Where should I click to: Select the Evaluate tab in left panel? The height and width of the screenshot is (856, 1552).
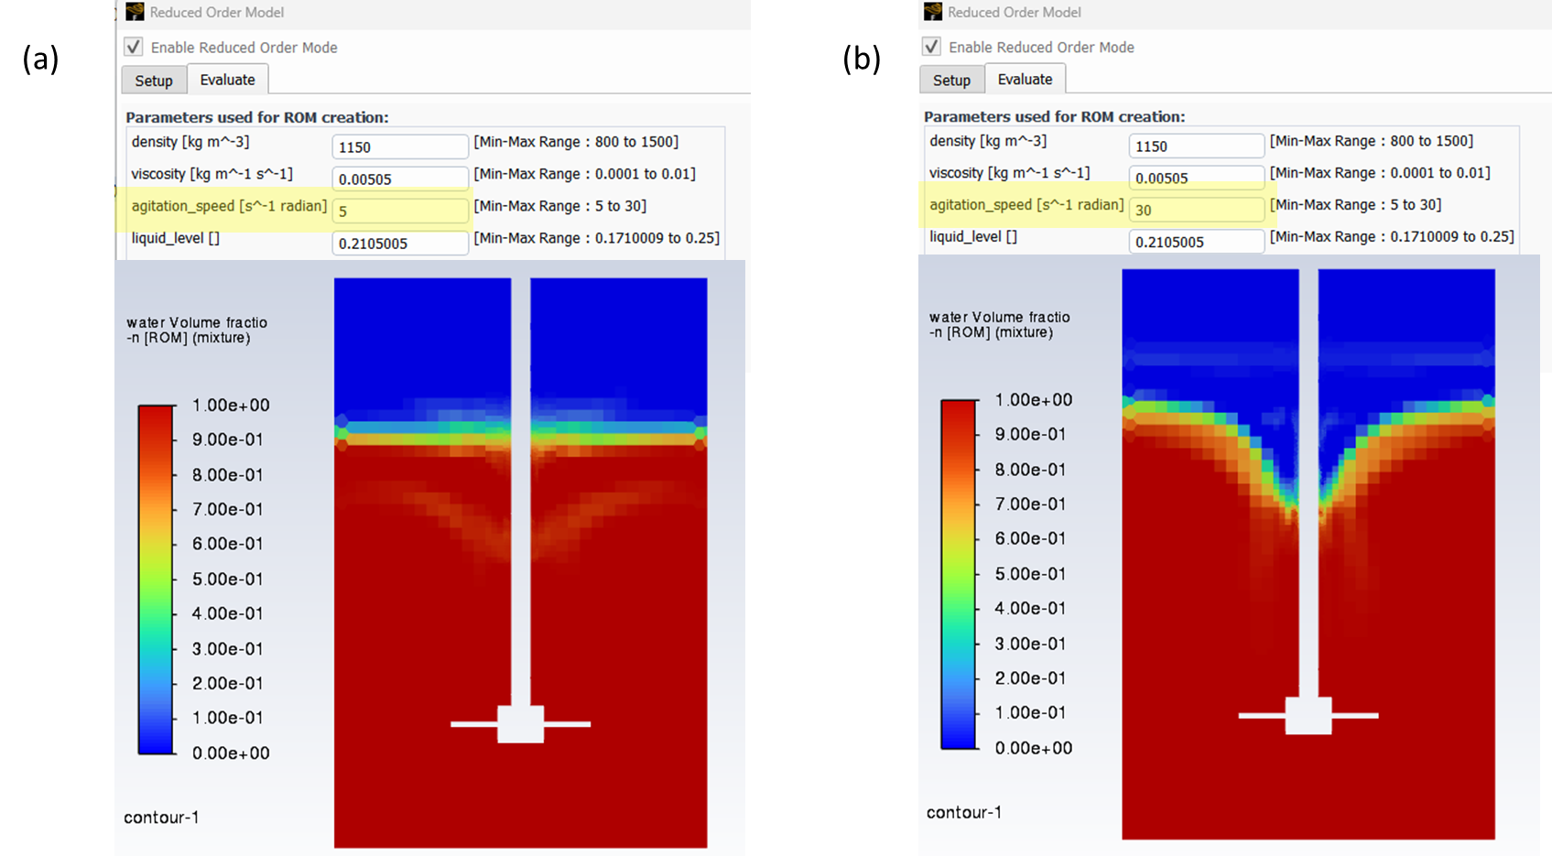pyautogui.click(x=227, y=80)
